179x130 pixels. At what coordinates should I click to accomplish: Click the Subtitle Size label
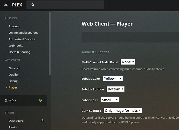[x=90, y=100]
